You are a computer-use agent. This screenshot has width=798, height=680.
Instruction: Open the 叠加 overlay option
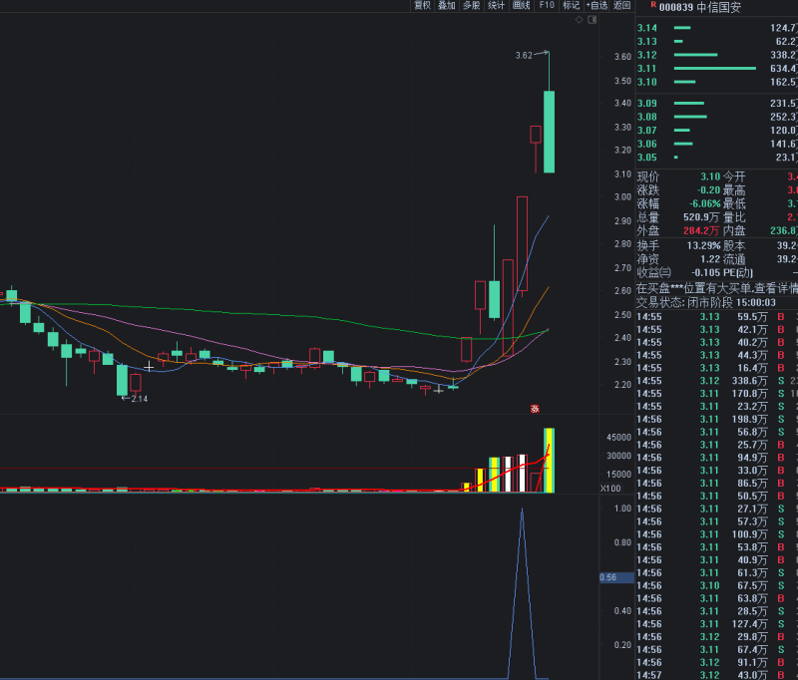[x=446, y=6]
